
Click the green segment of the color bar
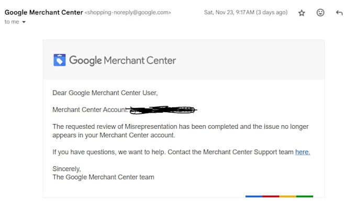(x=305, y=197)
